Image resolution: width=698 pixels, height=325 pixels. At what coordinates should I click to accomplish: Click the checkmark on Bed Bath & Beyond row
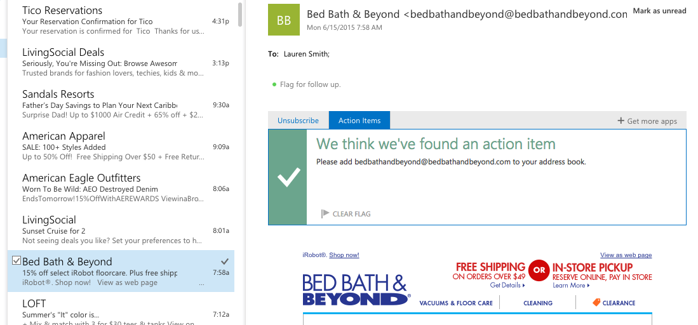pyautogui.click(x=225, y=262)
